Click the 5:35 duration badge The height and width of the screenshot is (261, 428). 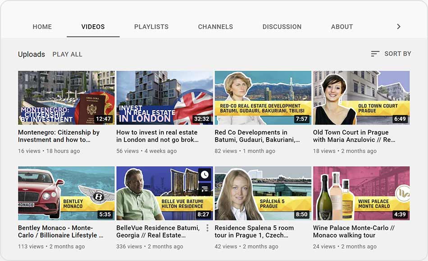point(105,214)
